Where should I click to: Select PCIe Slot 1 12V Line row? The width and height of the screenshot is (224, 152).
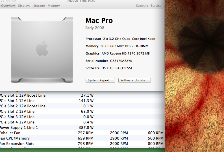(82, 101)
